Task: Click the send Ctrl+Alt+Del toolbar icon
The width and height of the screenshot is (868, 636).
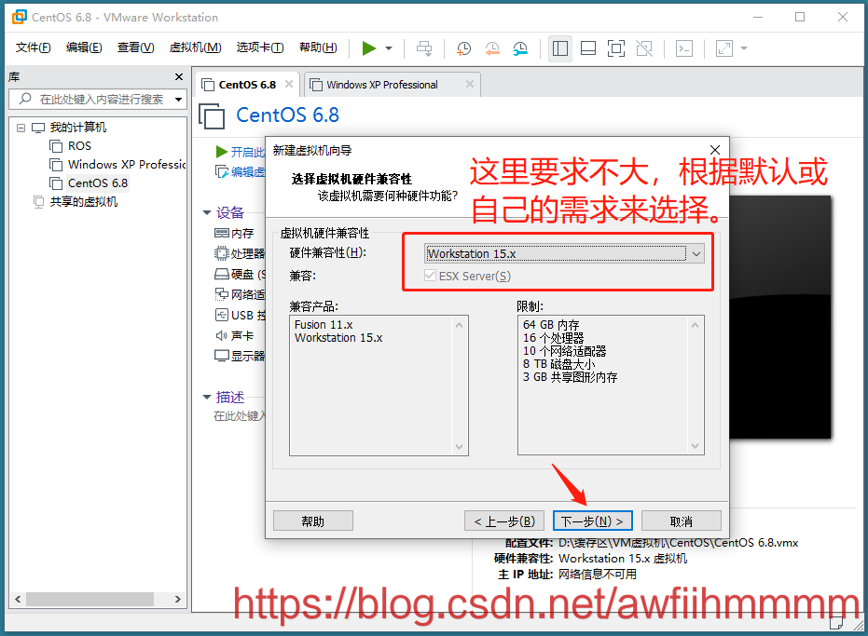Action: click(424, 48)
